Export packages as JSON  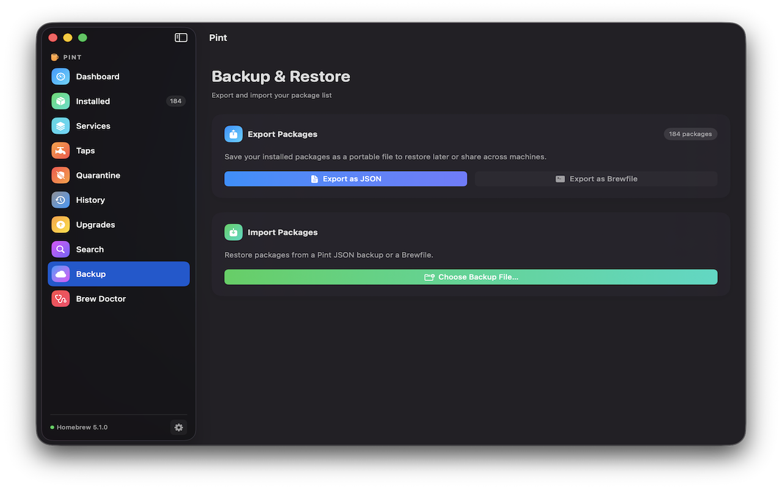(346, 179)
